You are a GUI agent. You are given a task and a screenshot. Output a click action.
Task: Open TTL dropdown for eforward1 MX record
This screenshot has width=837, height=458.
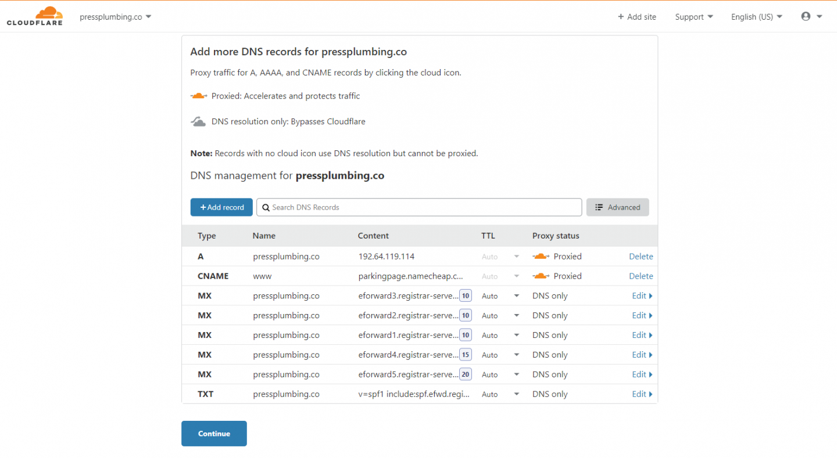point(516,335)
